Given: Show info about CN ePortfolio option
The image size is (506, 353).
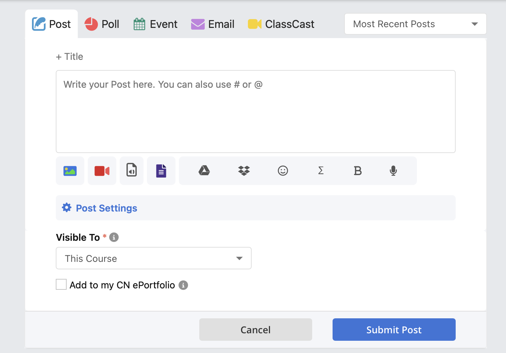Looking at the screenshot, I should (183, 285).
